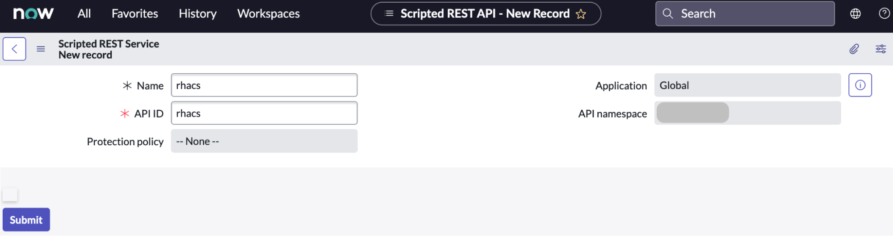This screenshot has height=236, width=893.
Task: Open the help question mark icon
Action: point(884,13)
